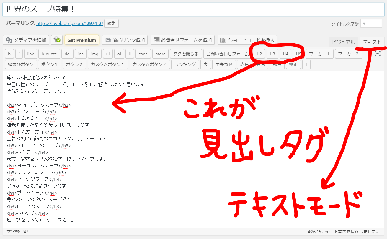Insert a ランキング ranking block
This screenshot has height=239, width=387.
(x=185, y=64)
